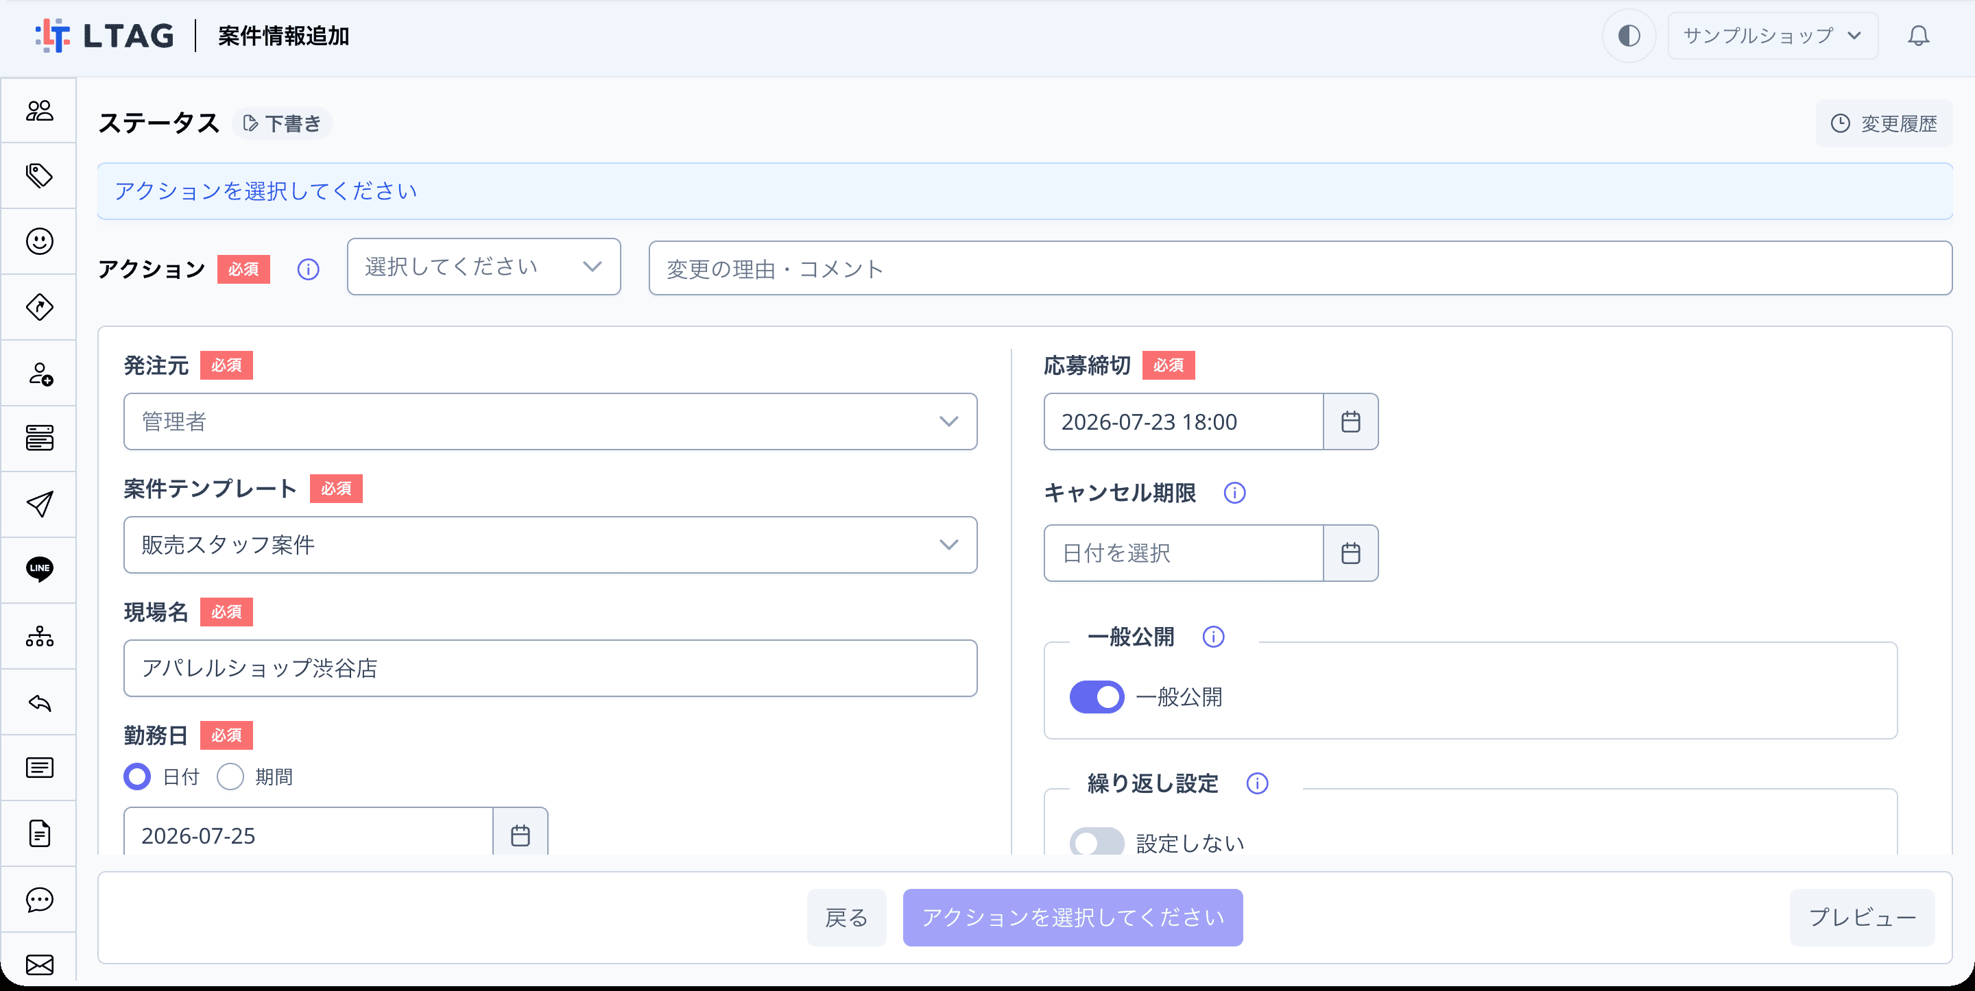Focus the 現場名 アパレルショップ渋谷店 field
This screenshot has height=991, width=1975.
[x=550, y=668]
